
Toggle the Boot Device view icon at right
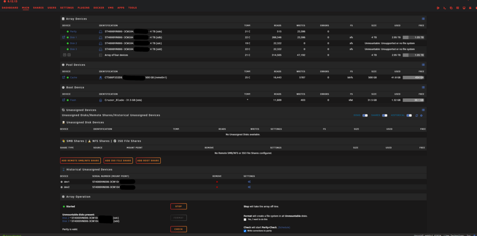coord(423,87)
